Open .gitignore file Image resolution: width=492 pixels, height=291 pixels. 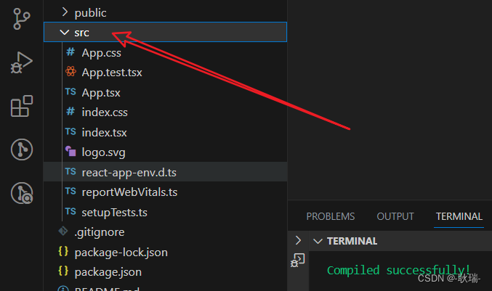[x=100, y=232]
